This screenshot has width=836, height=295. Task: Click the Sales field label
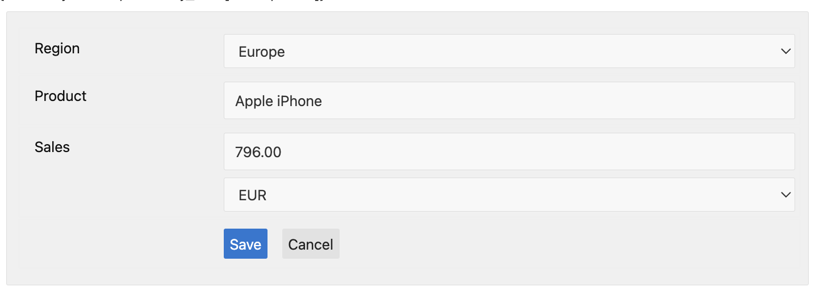click(x=52, y=147)
